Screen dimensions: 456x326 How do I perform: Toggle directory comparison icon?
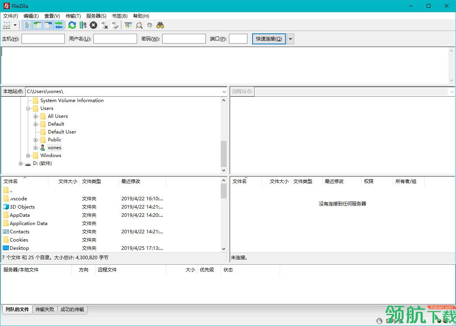click(x=139, y=25)
